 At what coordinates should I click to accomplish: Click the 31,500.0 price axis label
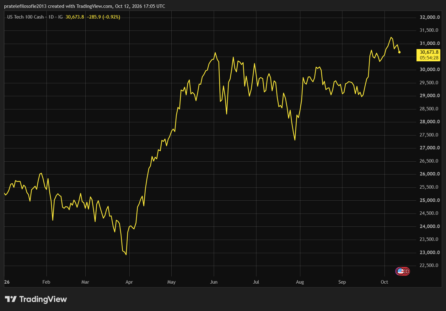[x=430, y=30]
